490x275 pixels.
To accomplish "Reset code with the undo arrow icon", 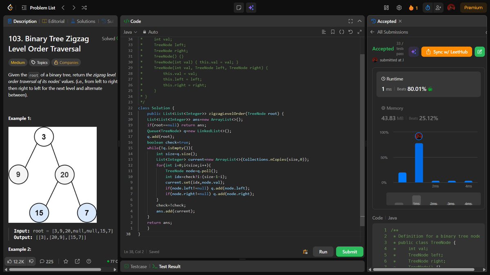I will (350, 32).
